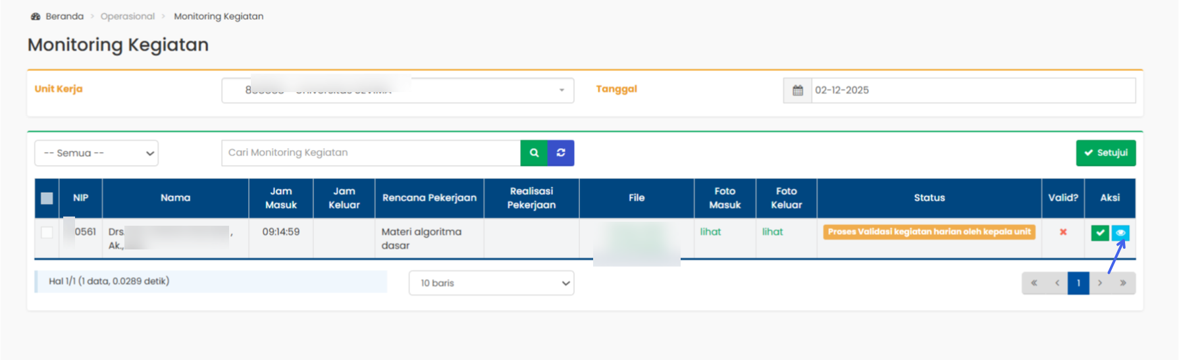The width and height of the screenshot is (1179, 360).
Task: Click the Cari Monitoring Kegiatan search field
Action: pos(371,153)
